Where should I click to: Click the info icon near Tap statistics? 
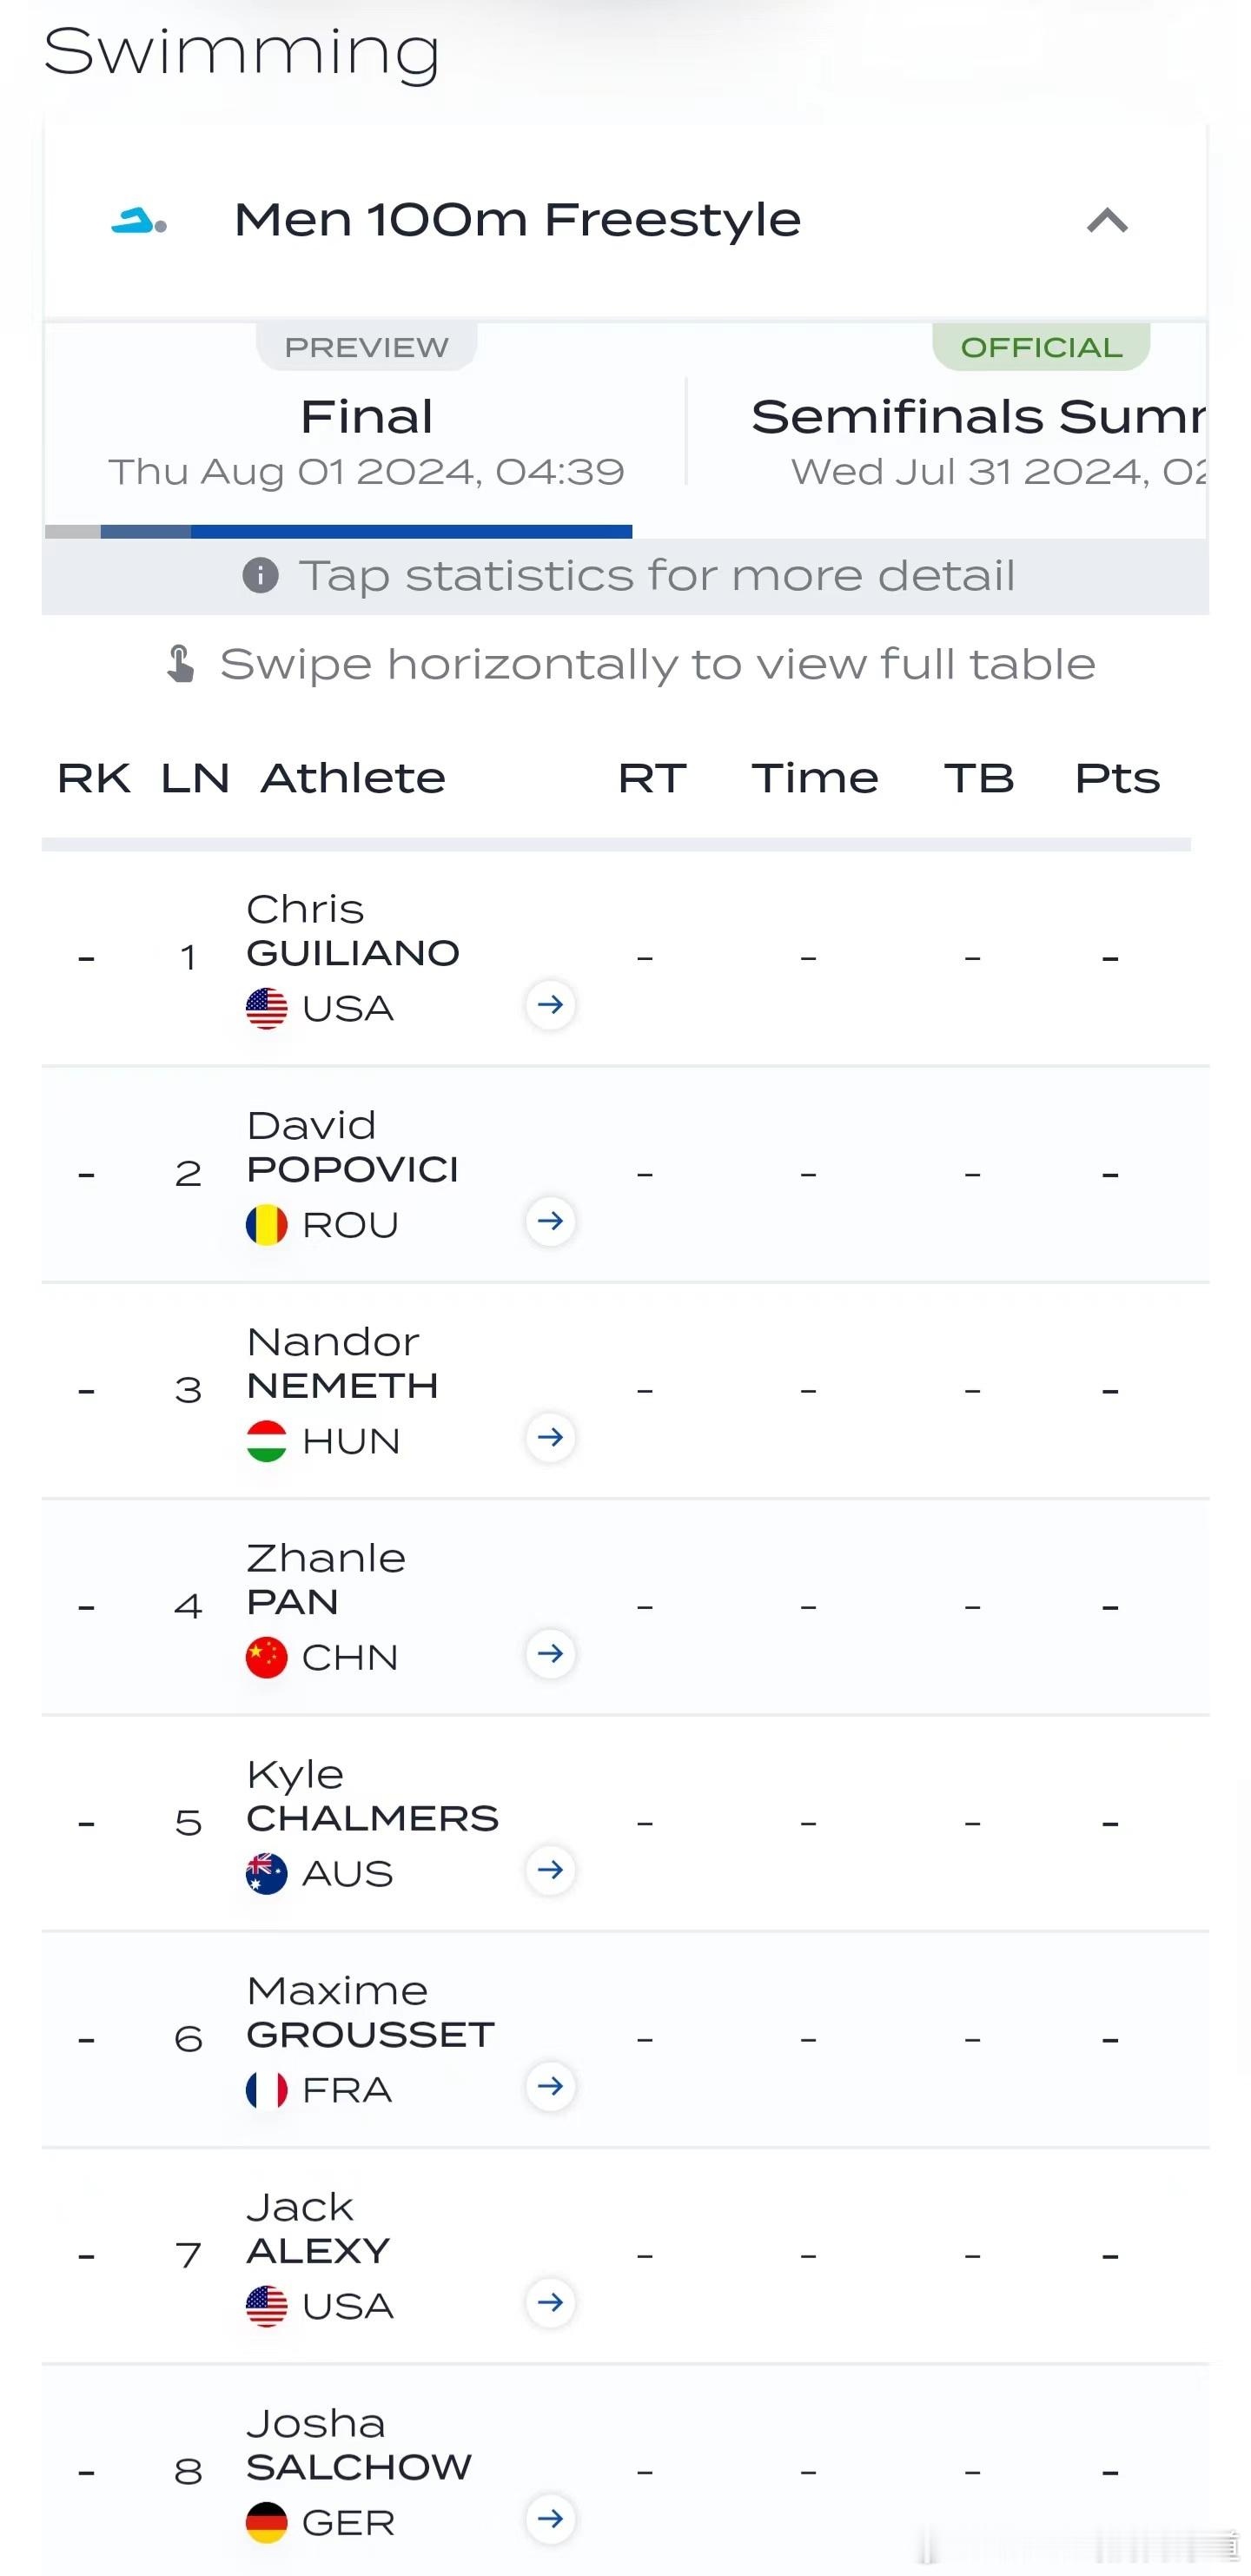pos(260,575)
